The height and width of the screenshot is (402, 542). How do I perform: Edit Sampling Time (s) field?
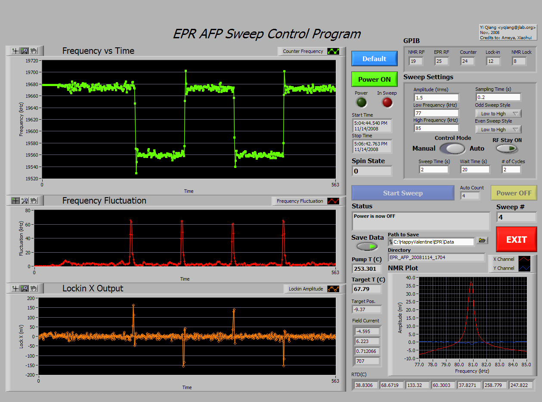498,97
